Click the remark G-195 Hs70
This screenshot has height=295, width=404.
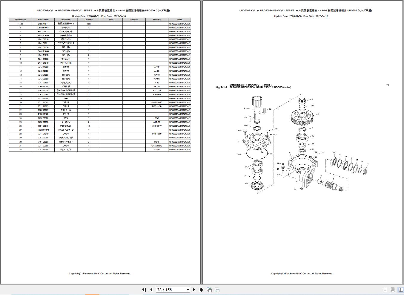tap(157, 103)
